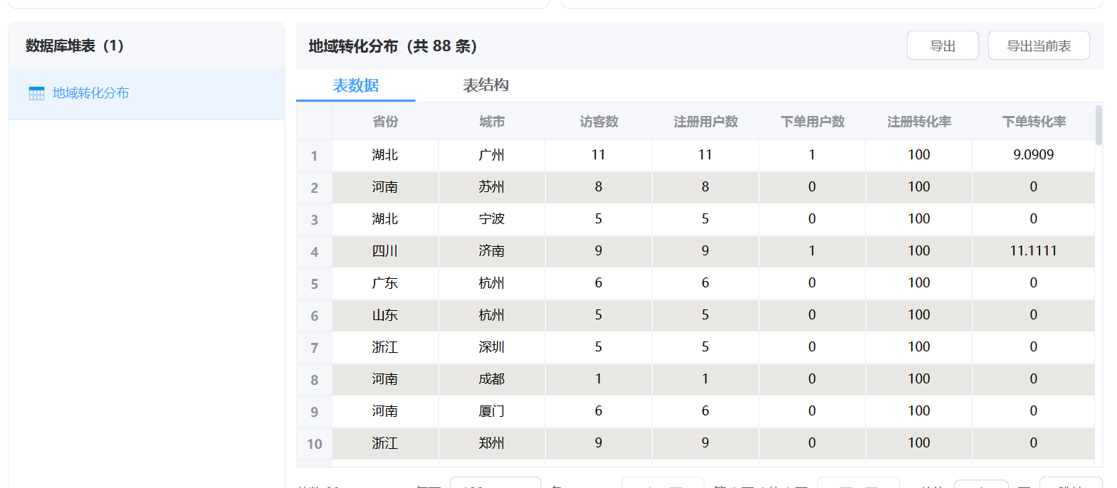Click the 导出当前表 button
This screenshot has width=1117, height=488.
[x=1038, y=46]
